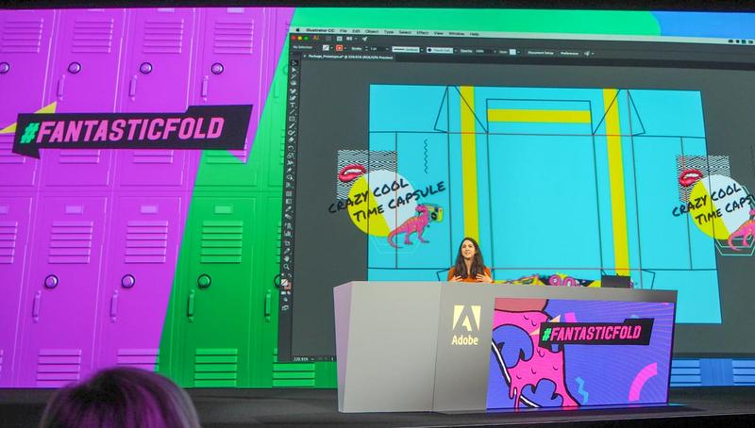Screen dimensions: 755x428
Task: Open the View menu
Action: pos(439,33)
